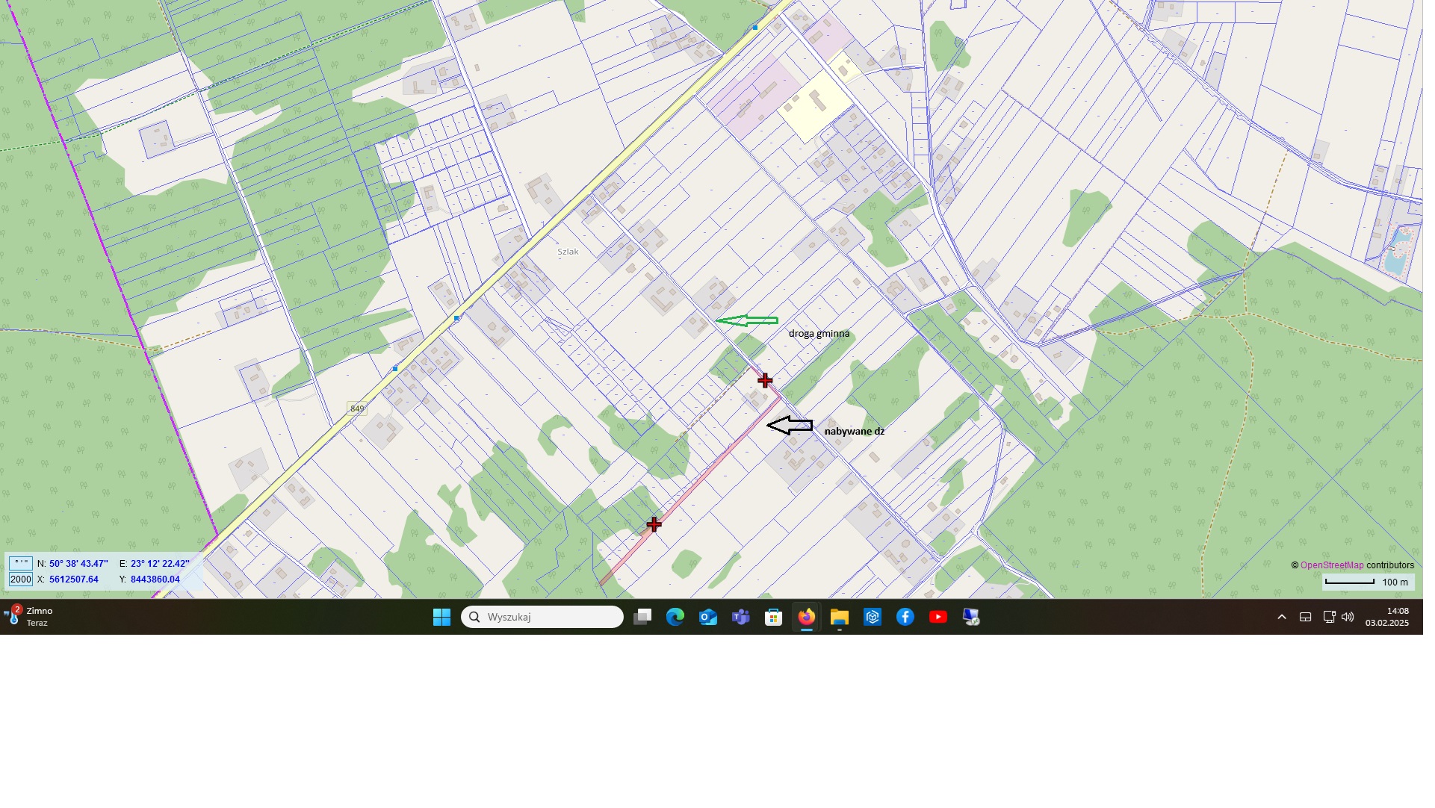The image size is (1435, 808).
Task: Open the volume control in the tray
Action: pos(1348,618)
